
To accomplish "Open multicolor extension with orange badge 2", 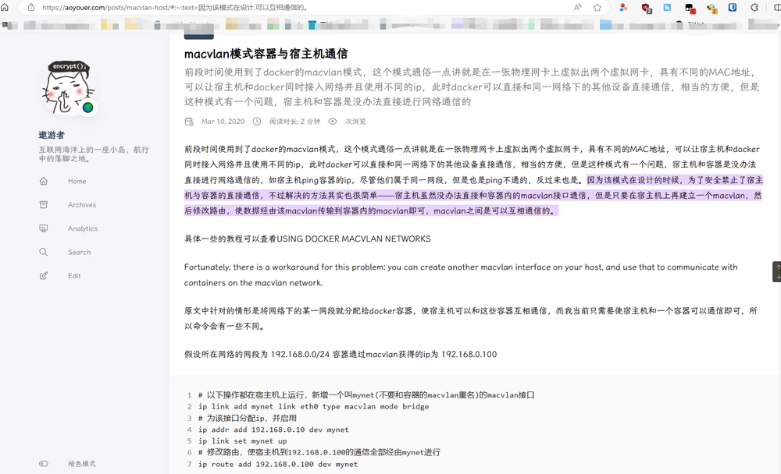I will tap(711, 8).
